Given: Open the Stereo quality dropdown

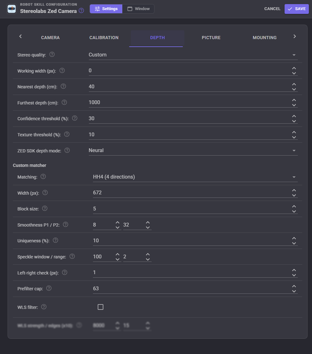Looking at the screenshot, I should click(193, 55).
